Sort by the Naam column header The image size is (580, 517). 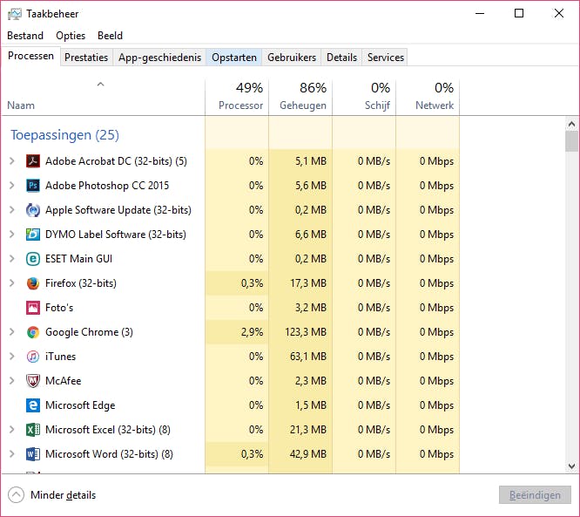point(103,97)
